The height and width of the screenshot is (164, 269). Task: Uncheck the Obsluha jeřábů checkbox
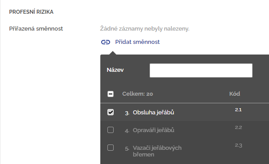tap(111, 112)
